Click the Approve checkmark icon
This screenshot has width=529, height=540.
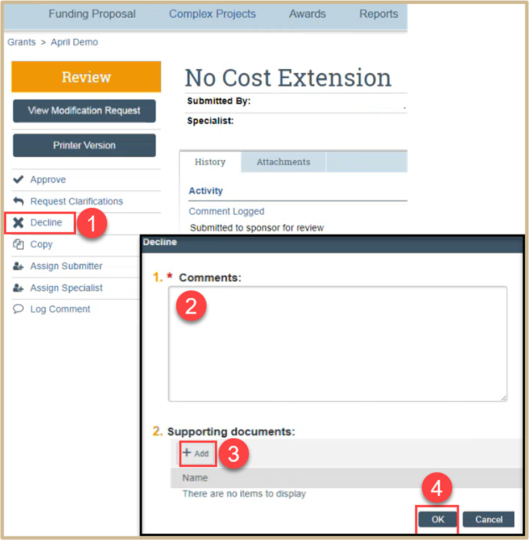18,179
